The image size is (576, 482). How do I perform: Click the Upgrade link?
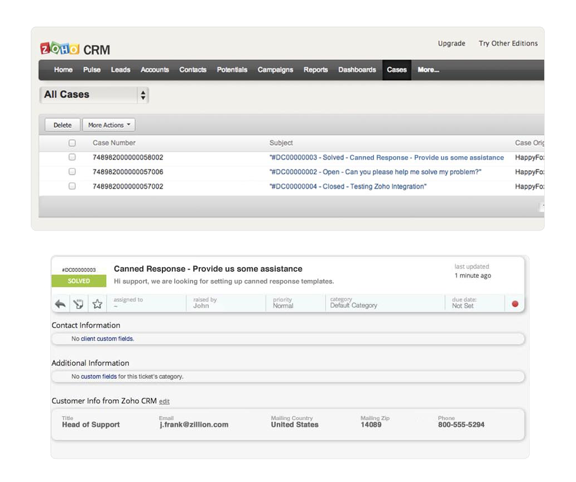pyautogui.click(x=452, y=44)
